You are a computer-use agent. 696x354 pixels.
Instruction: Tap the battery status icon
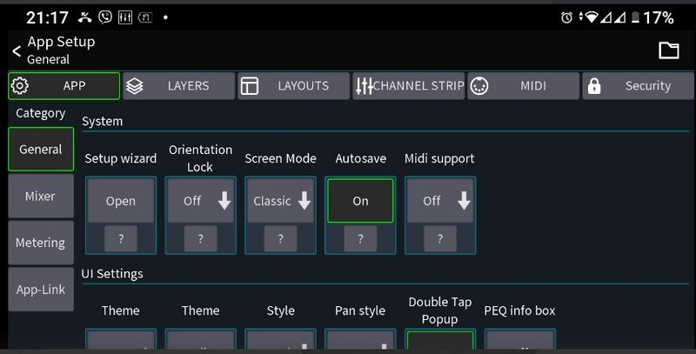point(636,17)
